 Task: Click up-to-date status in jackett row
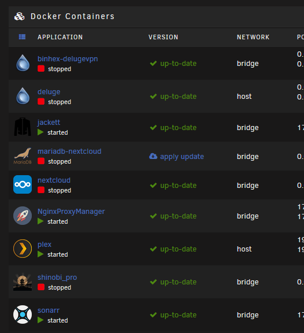coord(179,128)
